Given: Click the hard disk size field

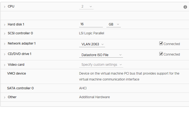Looking at the screenshot, I should [x=91, y=24].
